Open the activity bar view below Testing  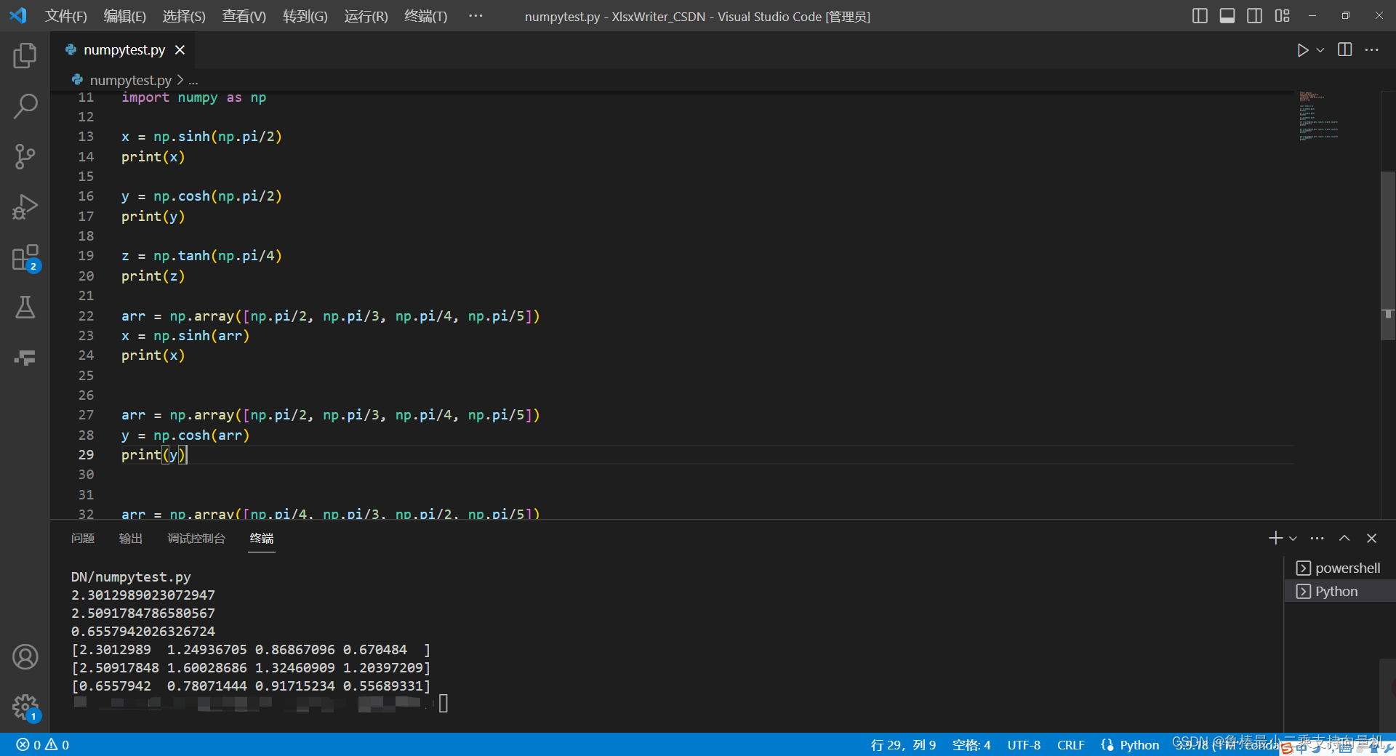(25, 358)
